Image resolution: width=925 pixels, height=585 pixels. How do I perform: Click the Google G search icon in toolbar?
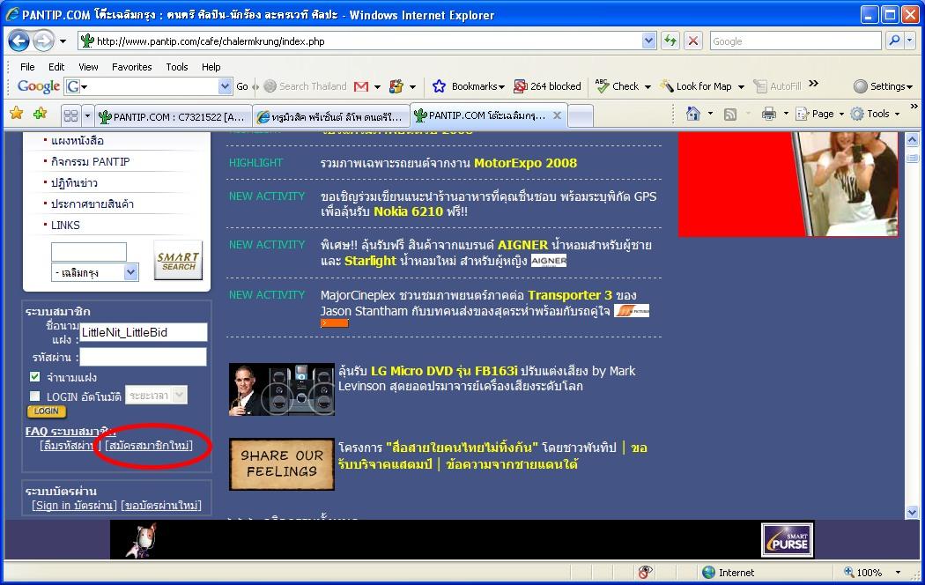73,86
